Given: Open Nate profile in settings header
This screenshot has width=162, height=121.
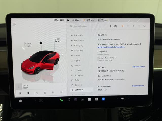Looking at the screenshot, I should click(113, 26).
